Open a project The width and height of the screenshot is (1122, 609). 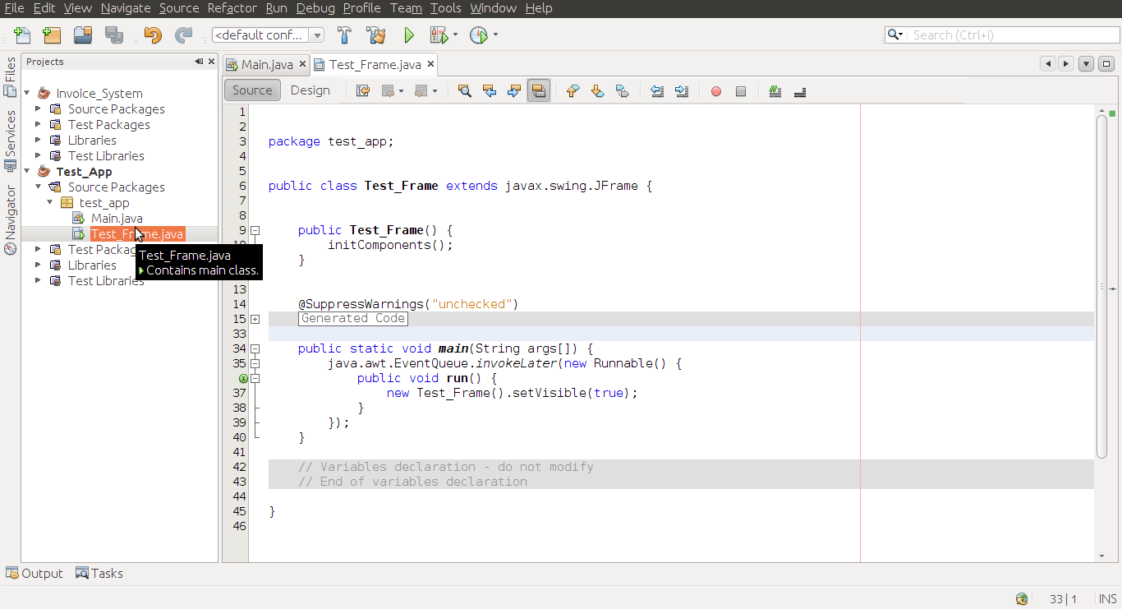[83, 35]
